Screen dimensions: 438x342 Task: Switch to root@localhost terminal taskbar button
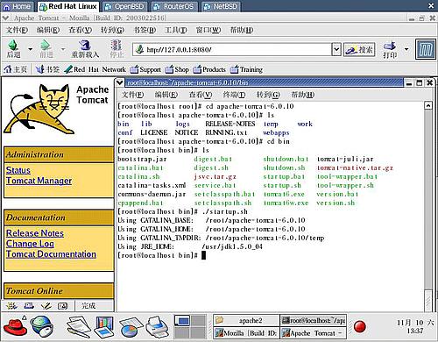point(314,320)
